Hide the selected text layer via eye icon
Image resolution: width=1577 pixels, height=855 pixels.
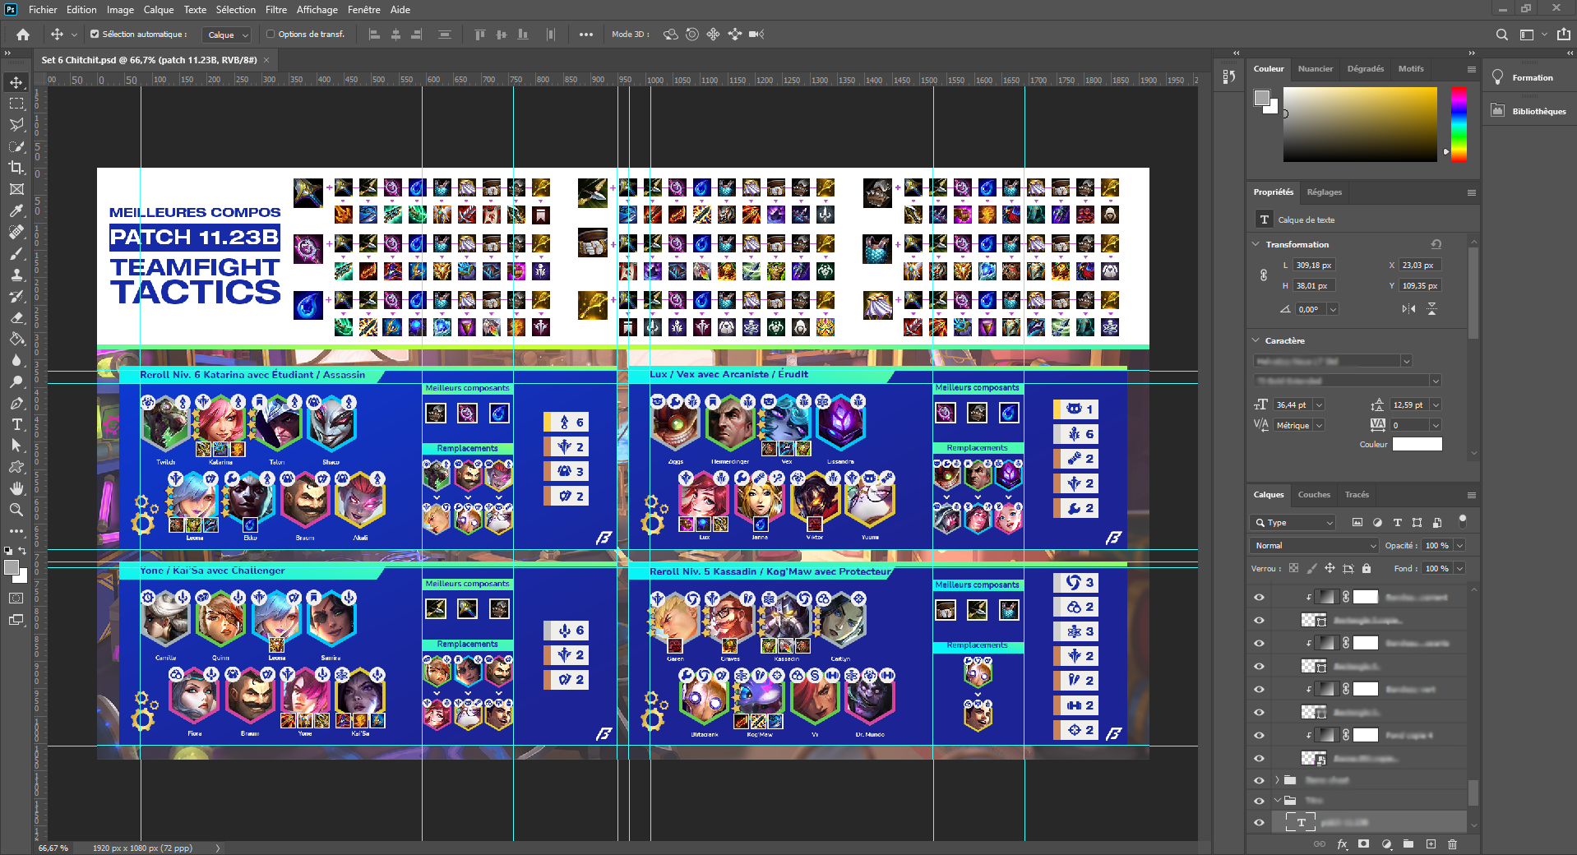pos(1259,822)
